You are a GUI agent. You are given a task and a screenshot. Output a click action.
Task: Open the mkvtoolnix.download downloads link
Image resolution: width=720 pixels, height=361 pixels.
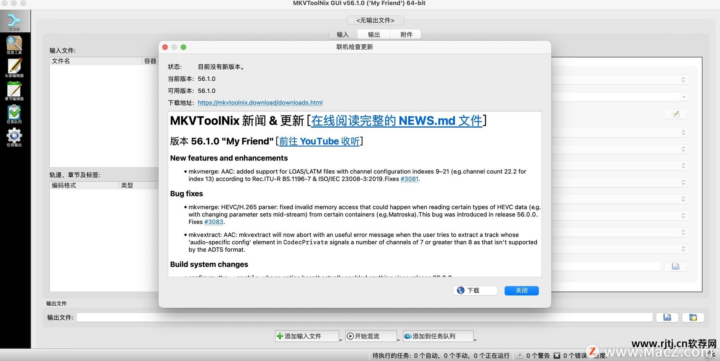coord(260,102)
